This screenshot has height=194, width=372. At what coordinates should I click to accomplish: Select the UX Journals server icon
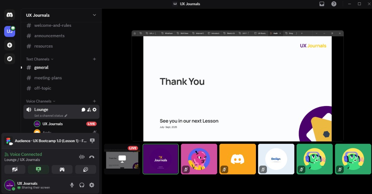[x=10, y=32]
